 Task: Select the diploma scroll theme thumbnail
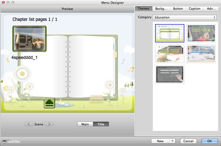(x=170, y=54)
